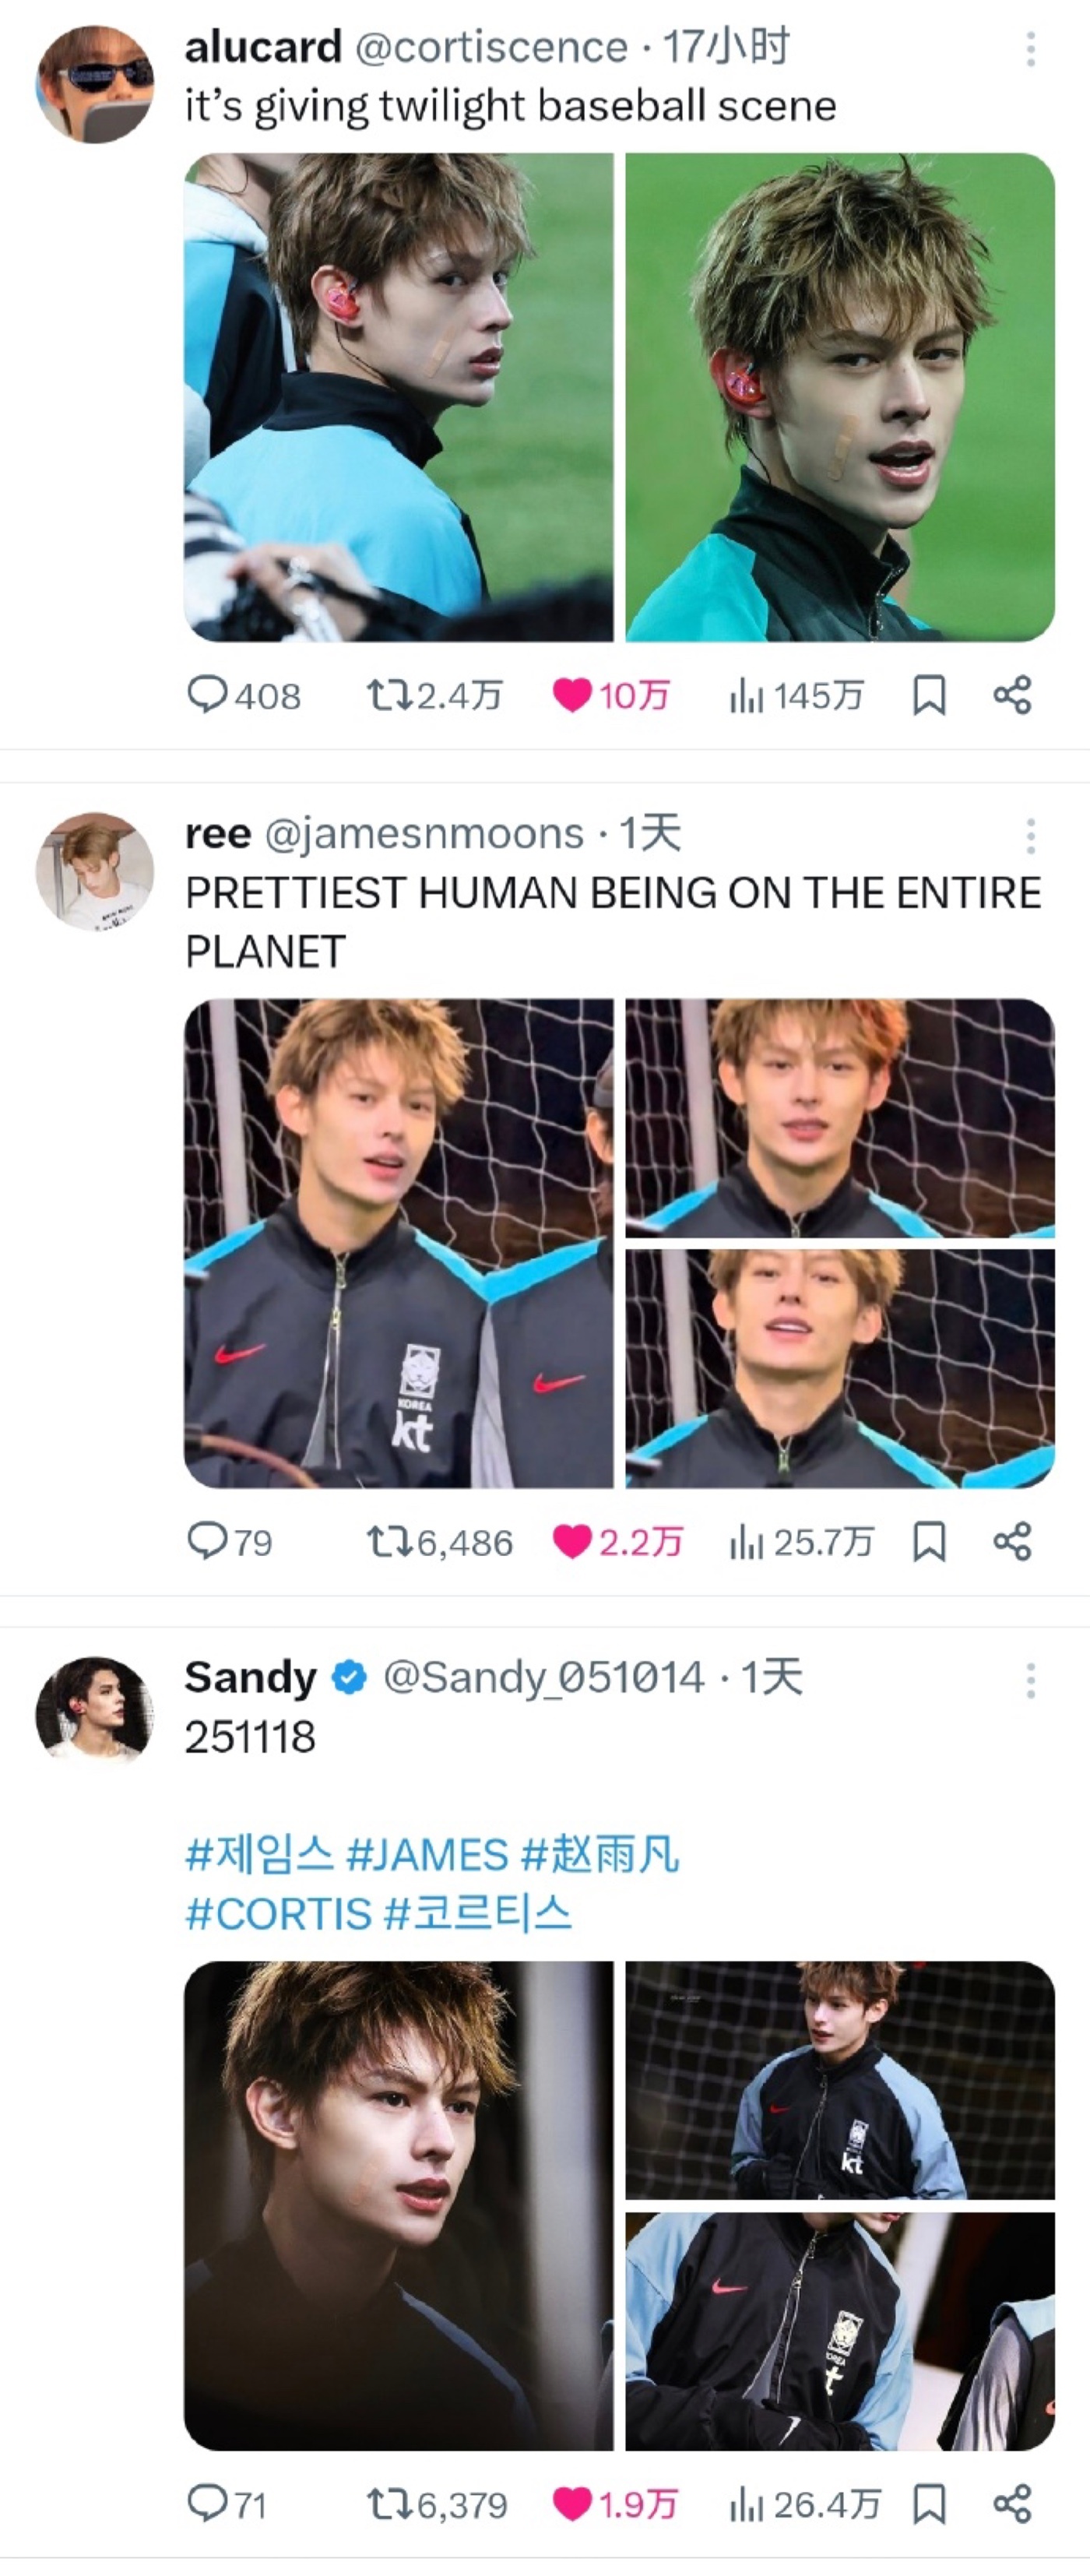The width and height of the screenshot is (1090, 2576).
Task: Open the #JAMES hashtag
Action: tap(427, 1855)
